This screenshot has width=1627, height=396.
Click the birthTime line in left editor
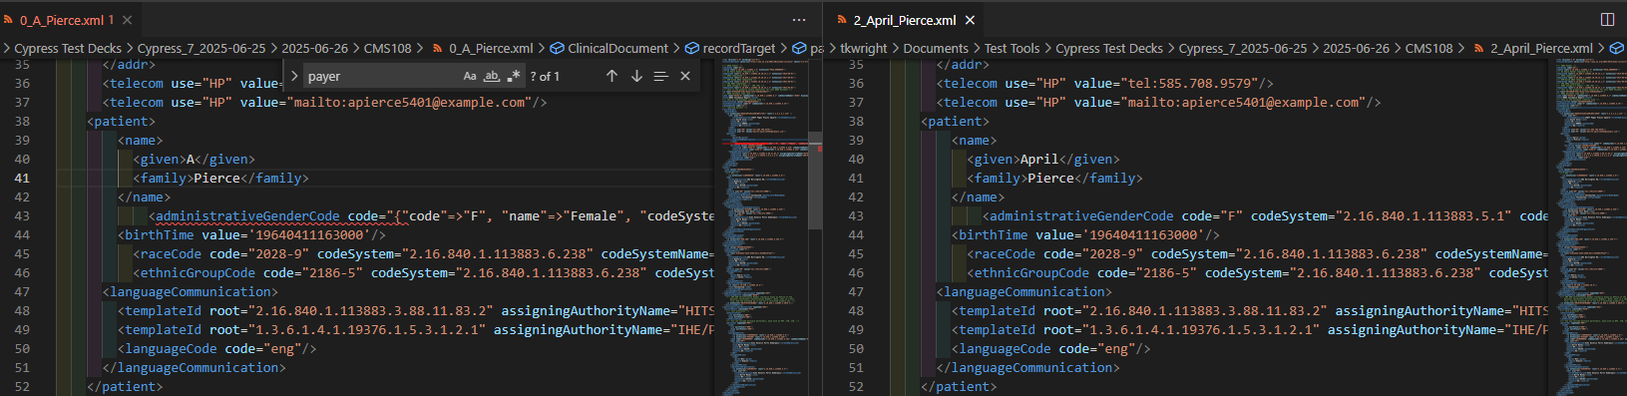point(251,234)
